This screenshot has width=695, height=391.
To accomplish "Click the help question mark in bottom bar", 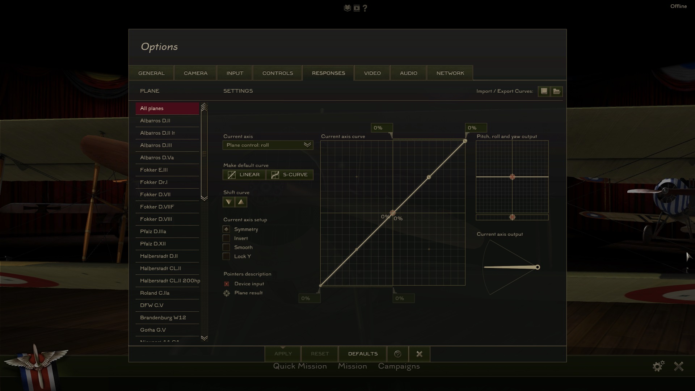I will pos(397,354).
